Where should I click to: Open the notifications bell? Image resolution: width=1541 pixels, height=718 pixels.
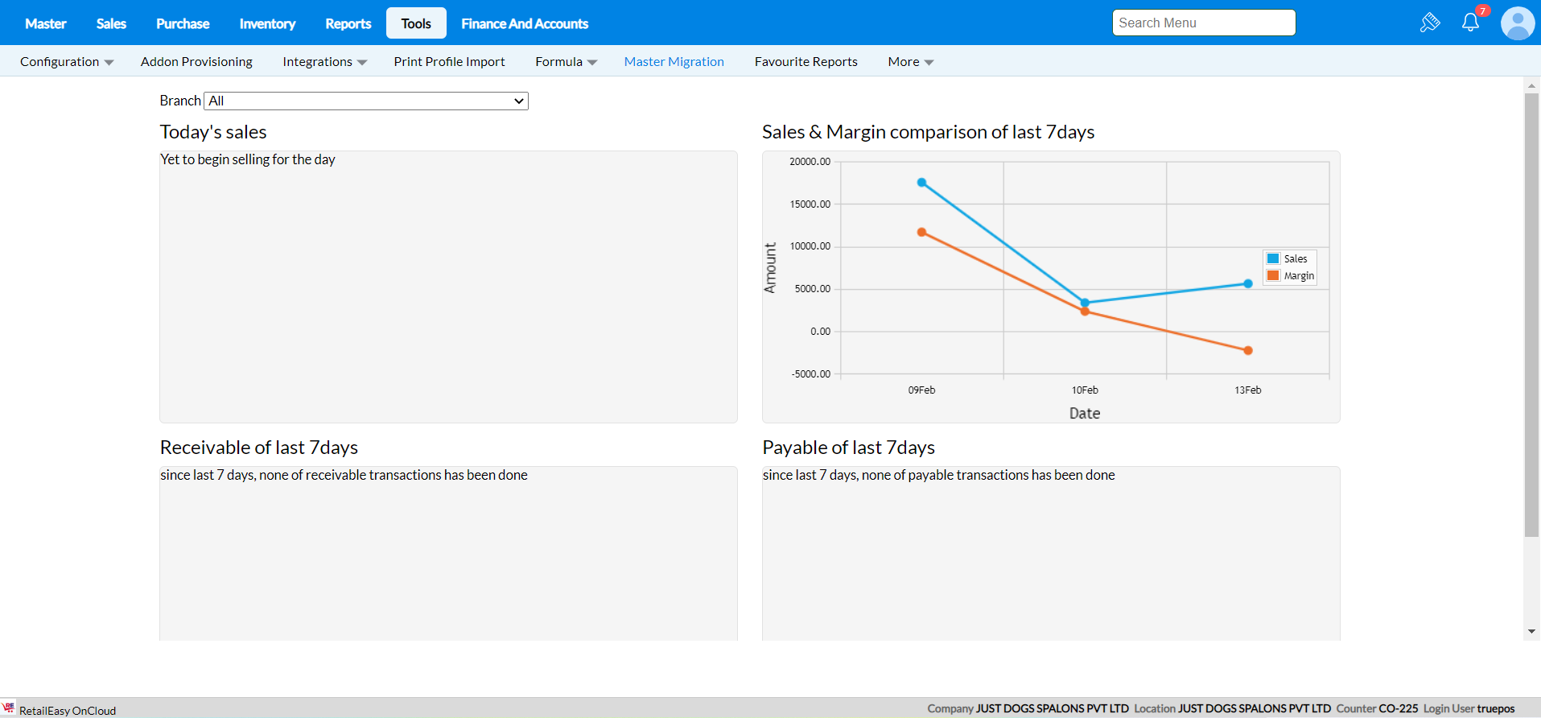tap(1470, 23)
